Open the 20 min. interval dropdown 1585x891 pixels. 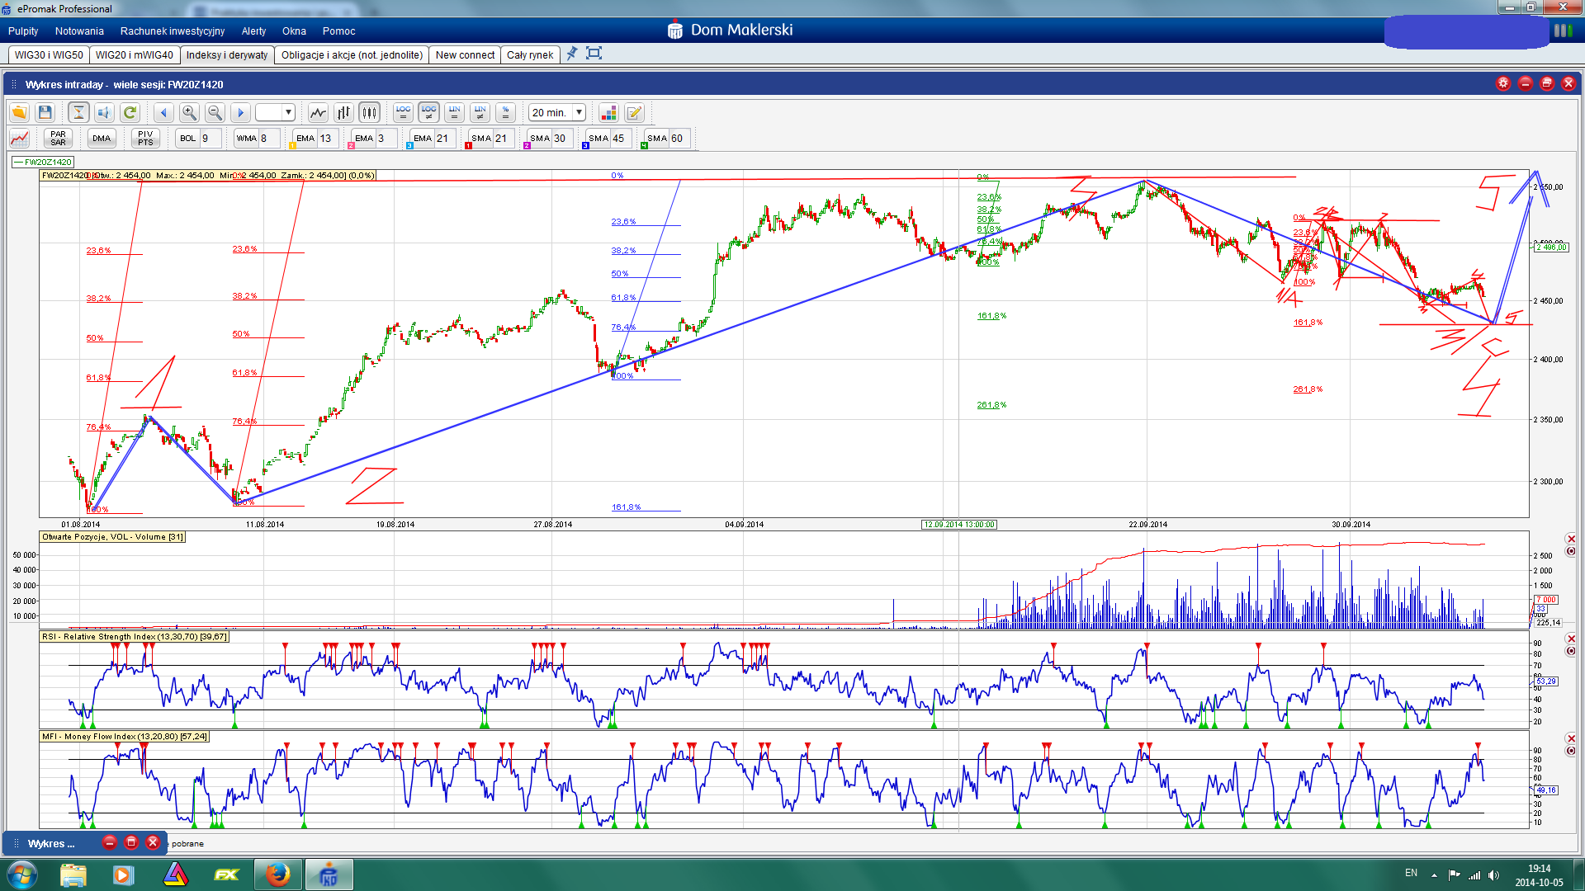coord(580,113)
